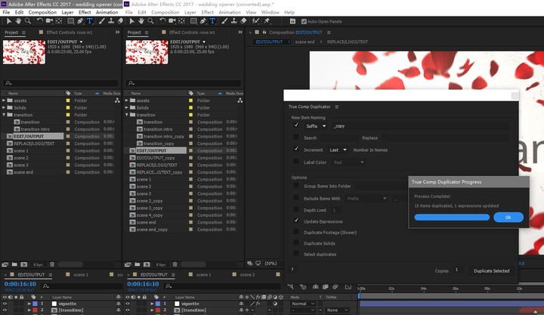
Task: Expand vignette layer properties in left timeline
Action: [x=29, y=304]
